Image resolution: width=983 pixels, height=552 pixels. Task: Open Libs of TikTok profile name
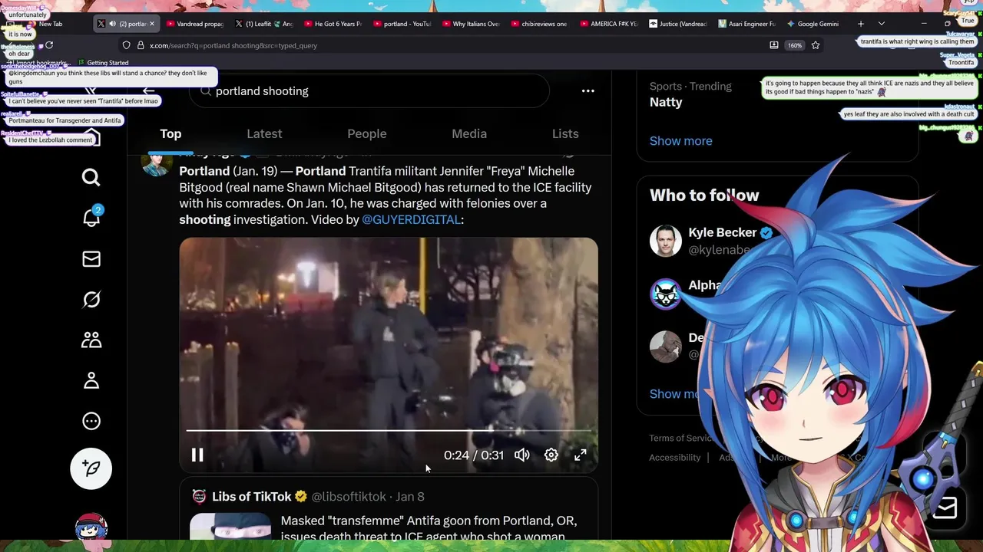point(252,497)
